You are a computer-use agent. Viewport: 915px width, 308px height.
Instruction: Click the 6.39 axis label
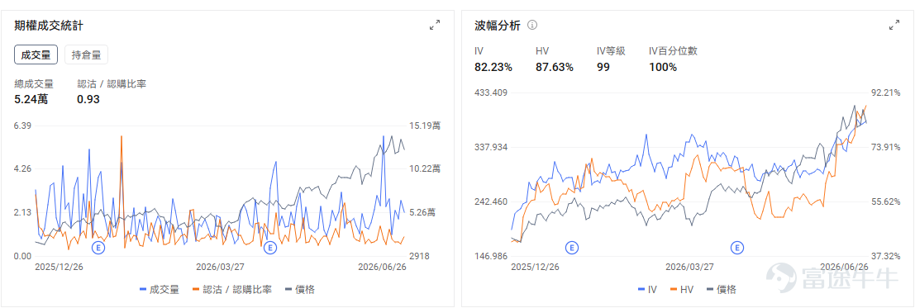[x=23, y=126]
